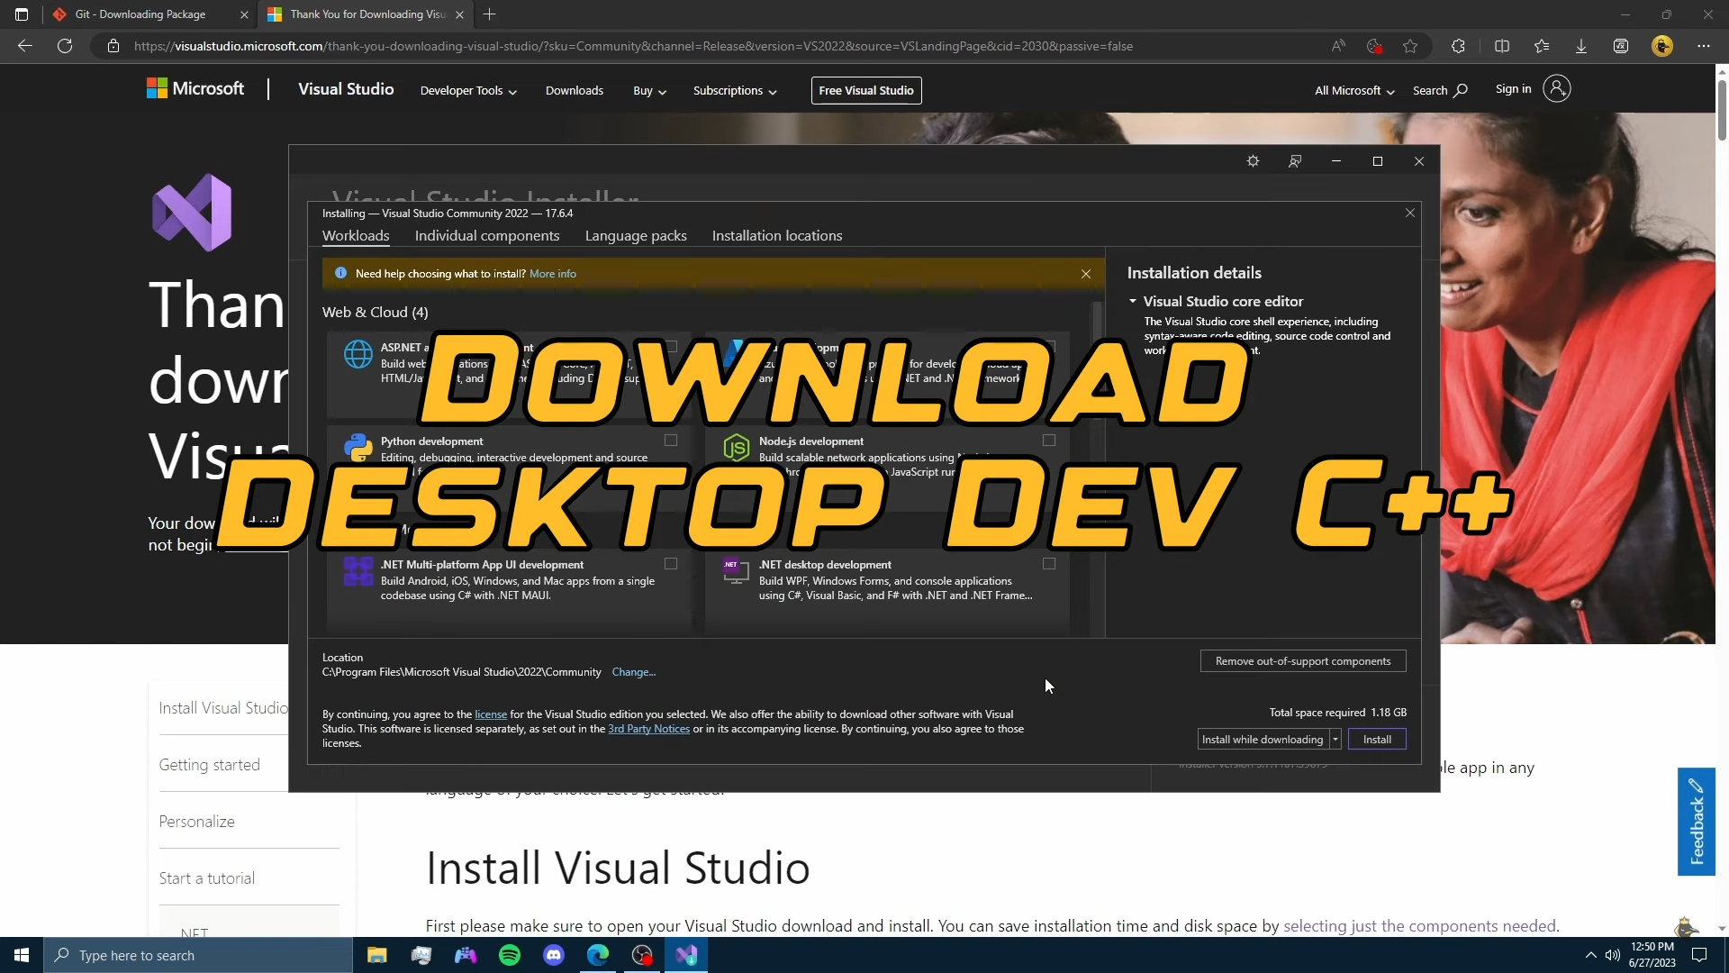
Task: Enable .NET desktop development checkbox
Action: click(x=1049, y=564)
